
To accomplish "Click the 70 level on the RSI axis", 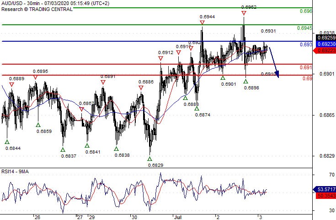I will click(x=332, y=175).
